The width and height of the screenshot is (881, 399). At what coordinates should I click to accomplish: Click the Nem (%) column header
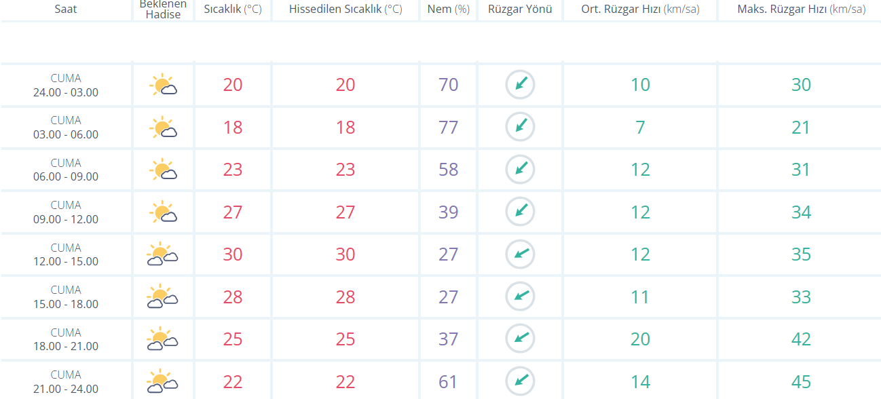point(449,9)
